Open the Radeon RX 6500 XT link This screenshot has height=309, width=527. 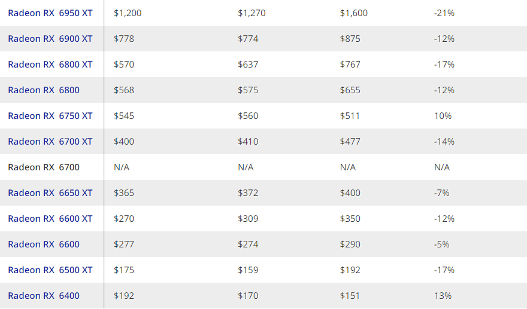point(50,270)
